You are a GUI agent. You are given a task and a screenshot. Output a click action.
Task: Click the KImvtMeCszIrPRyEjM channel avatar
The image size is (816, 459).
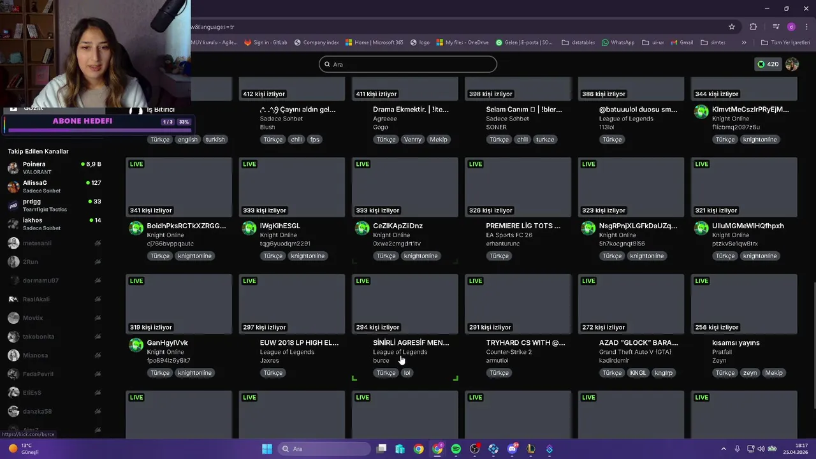[701, 112]
